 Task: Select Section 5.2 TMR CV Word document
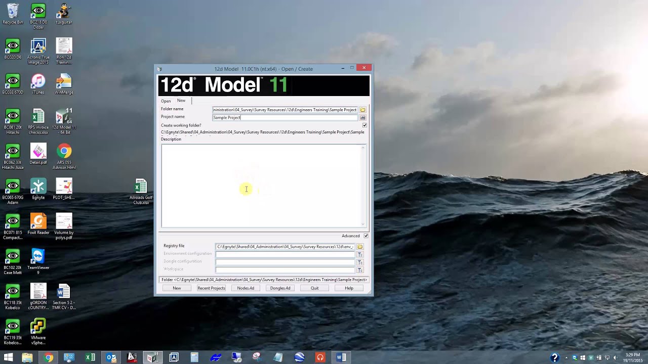tap(64, 297)
